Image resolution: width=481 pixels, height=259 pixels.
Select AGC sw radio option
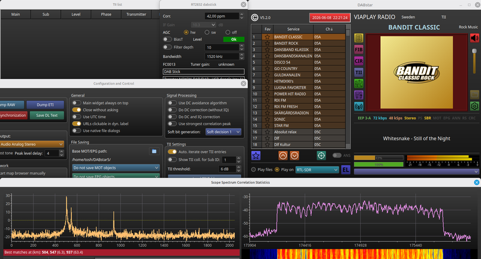[x=207, y=32]
